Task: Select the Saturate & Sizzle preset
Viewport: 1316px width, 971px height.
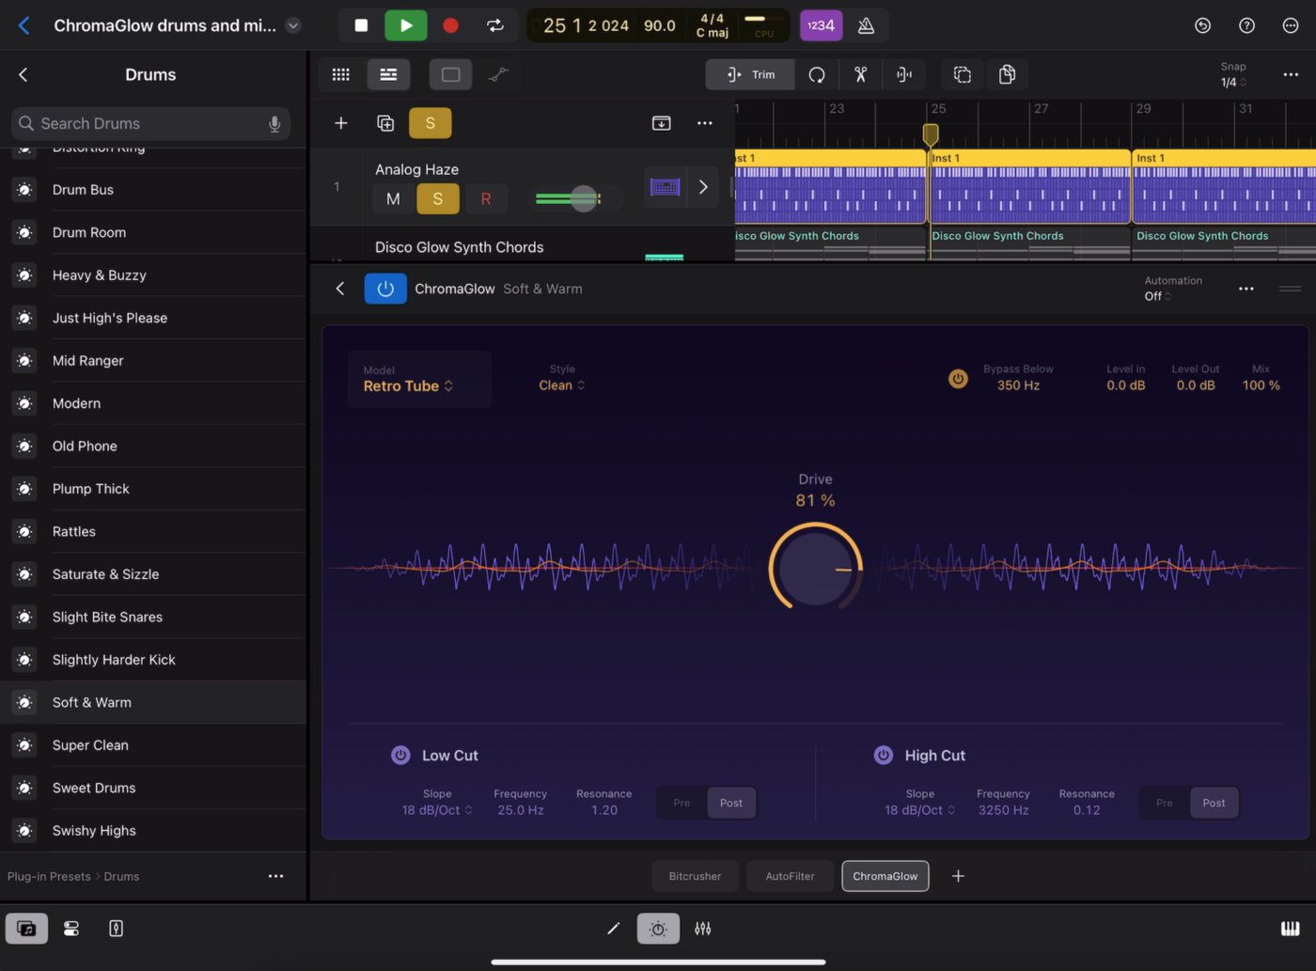Action: pos(153,574)
